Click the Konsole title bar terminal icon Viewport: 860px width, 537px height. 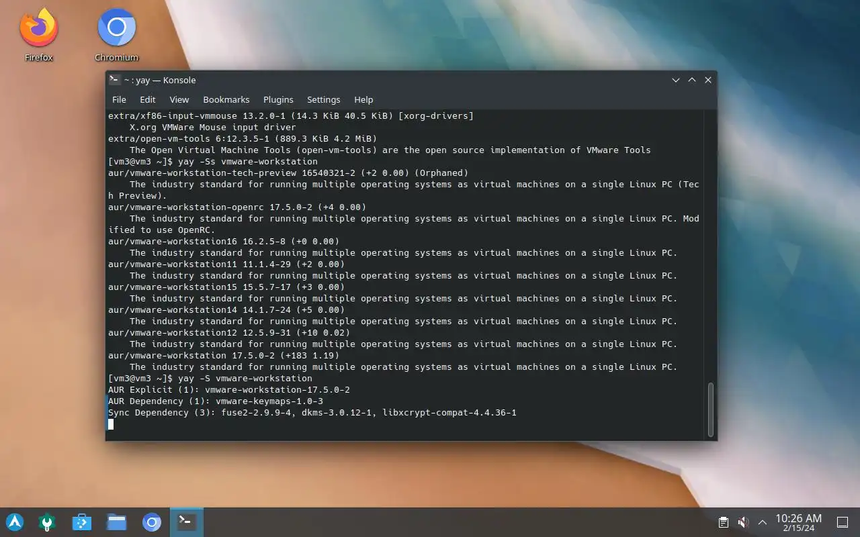click(x=114, y=79)
